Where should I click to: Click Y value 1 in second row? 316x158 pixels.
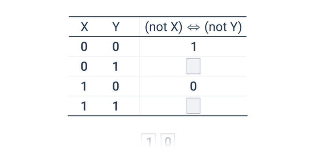(115, 66)
